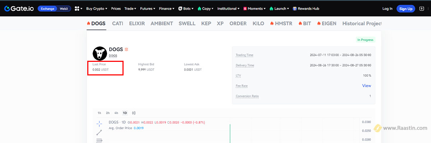Viewport: 431px width, 143px height.
Task: Click the gift icon of Rewards Hub
Action: (x=295, y=9)
